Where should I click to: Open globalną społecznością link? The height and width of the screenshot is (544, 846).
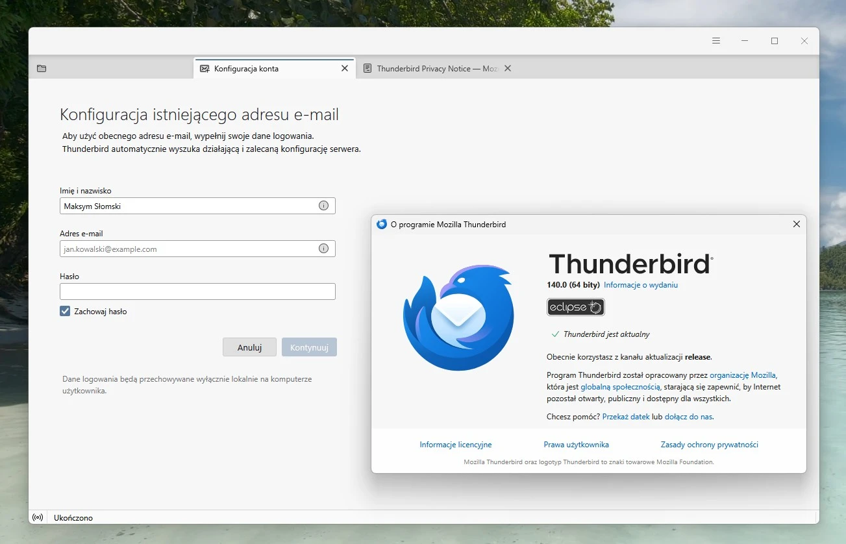(621, 387)
